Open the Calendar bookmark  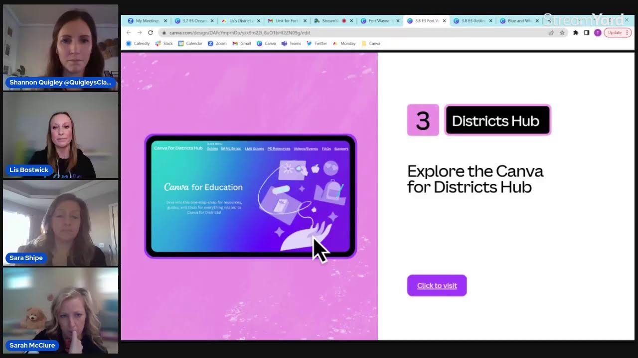click(190, 43)
